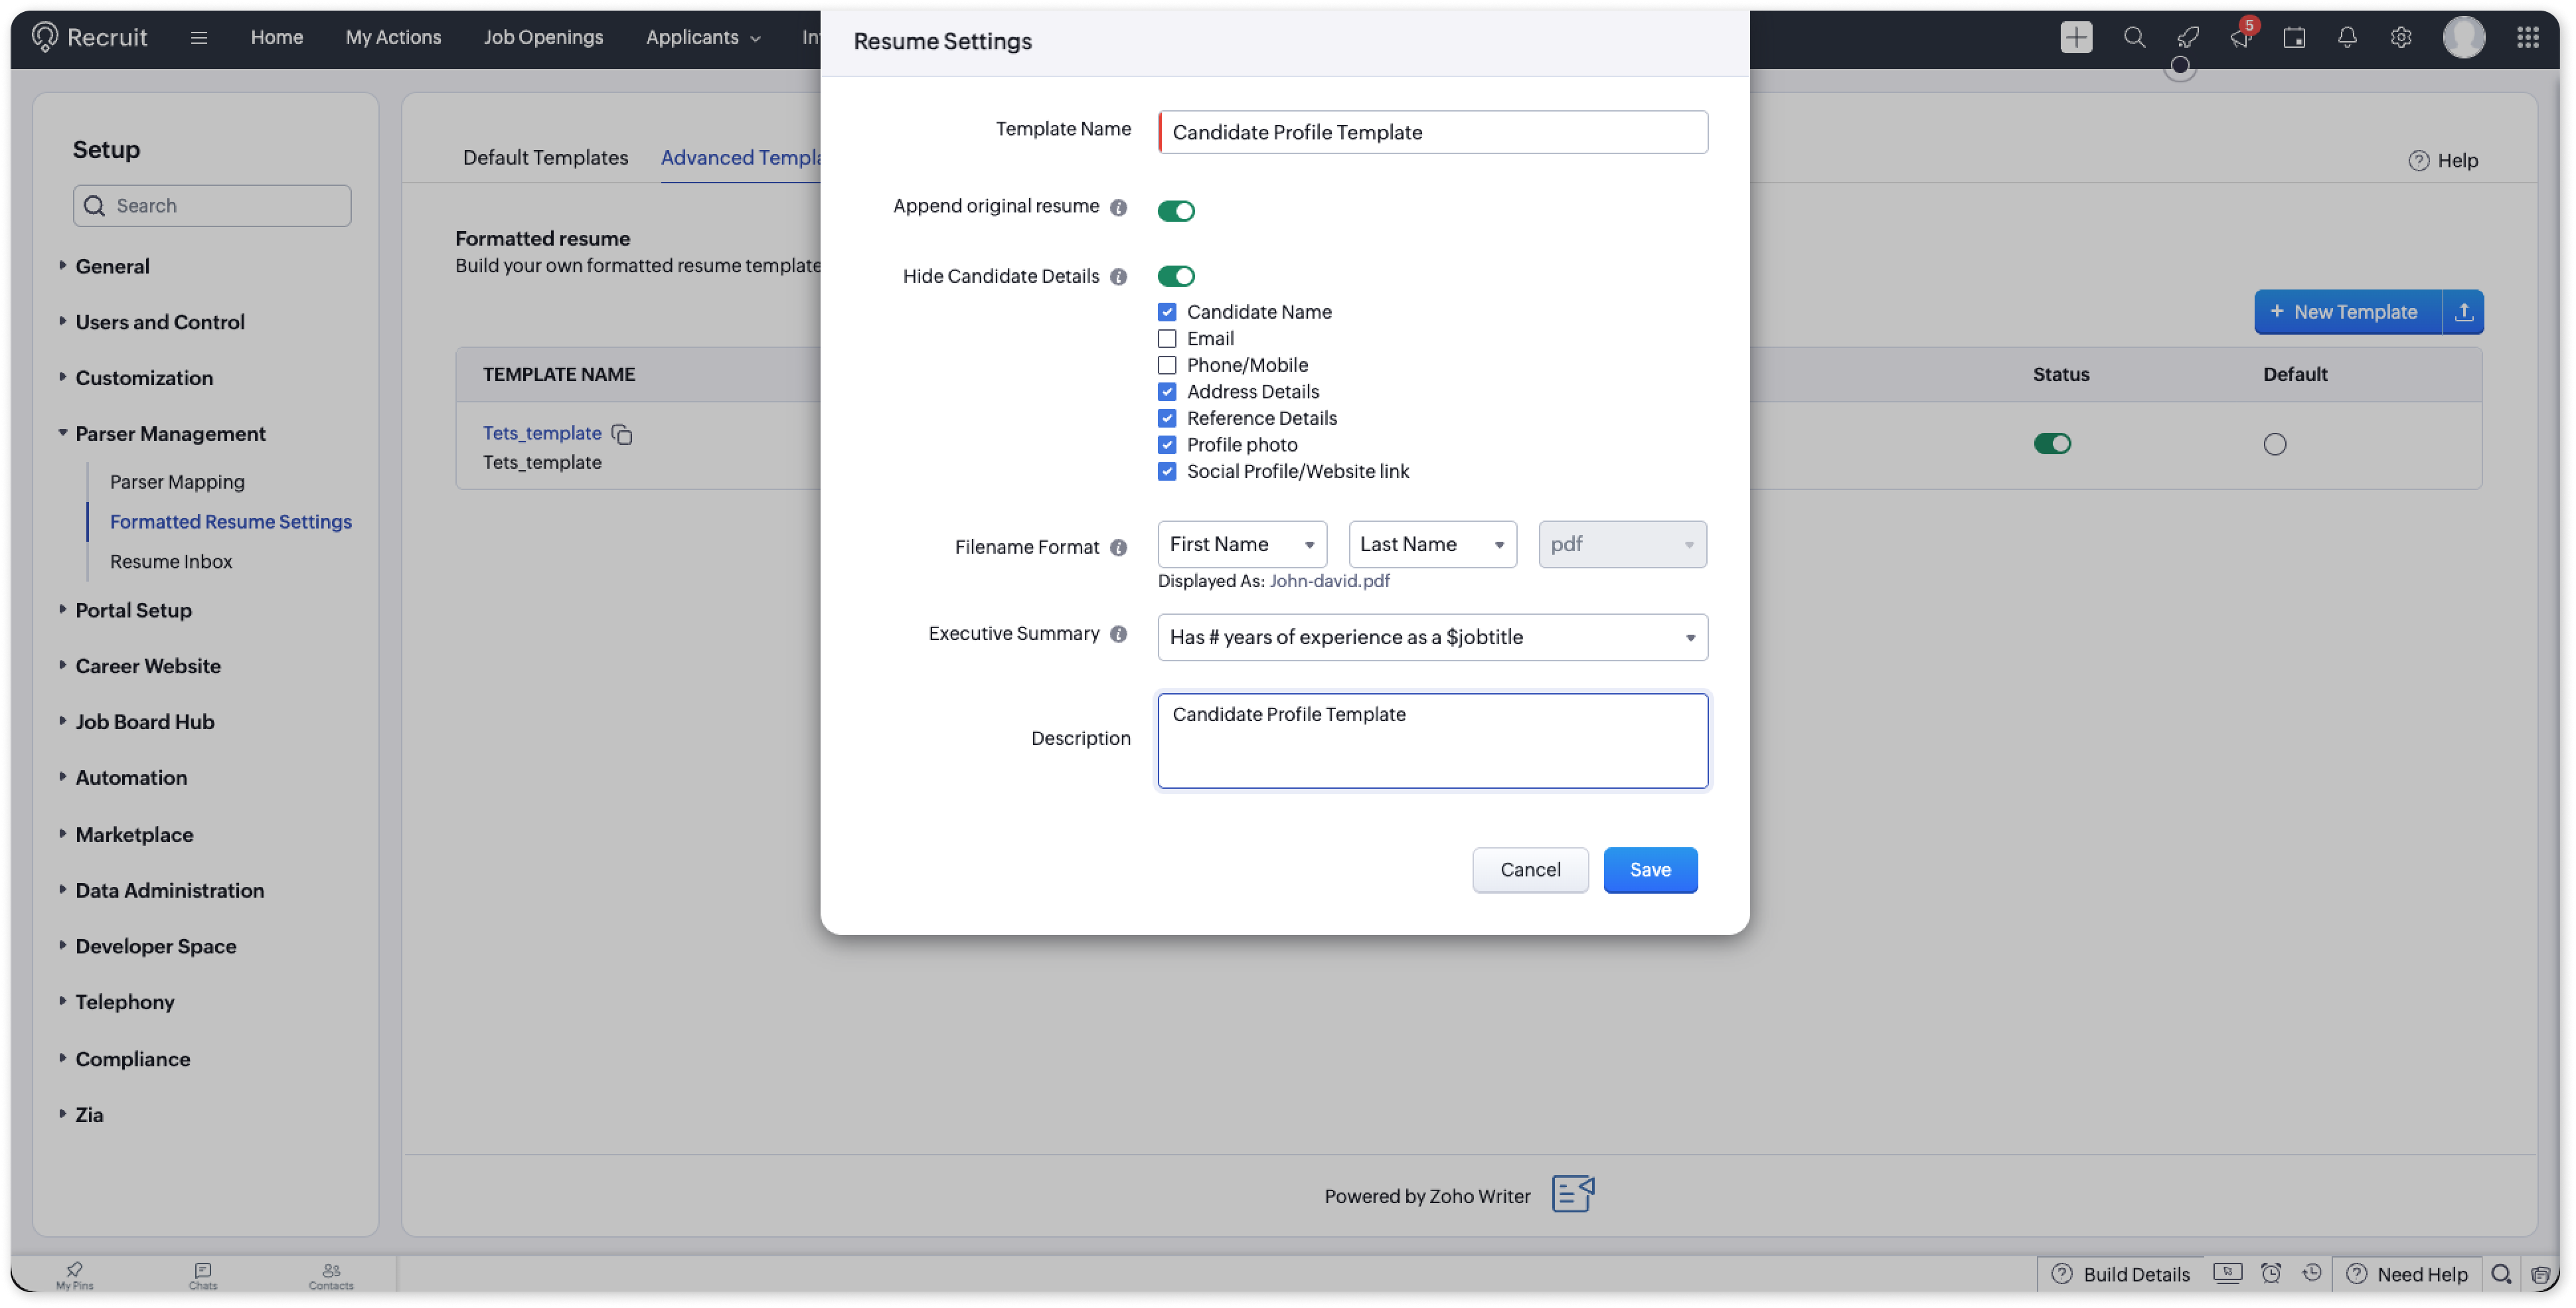The image size is (2576, 1308).
Task: Uncheck the Profile photo checkbox
Action: click(1167, 445)
